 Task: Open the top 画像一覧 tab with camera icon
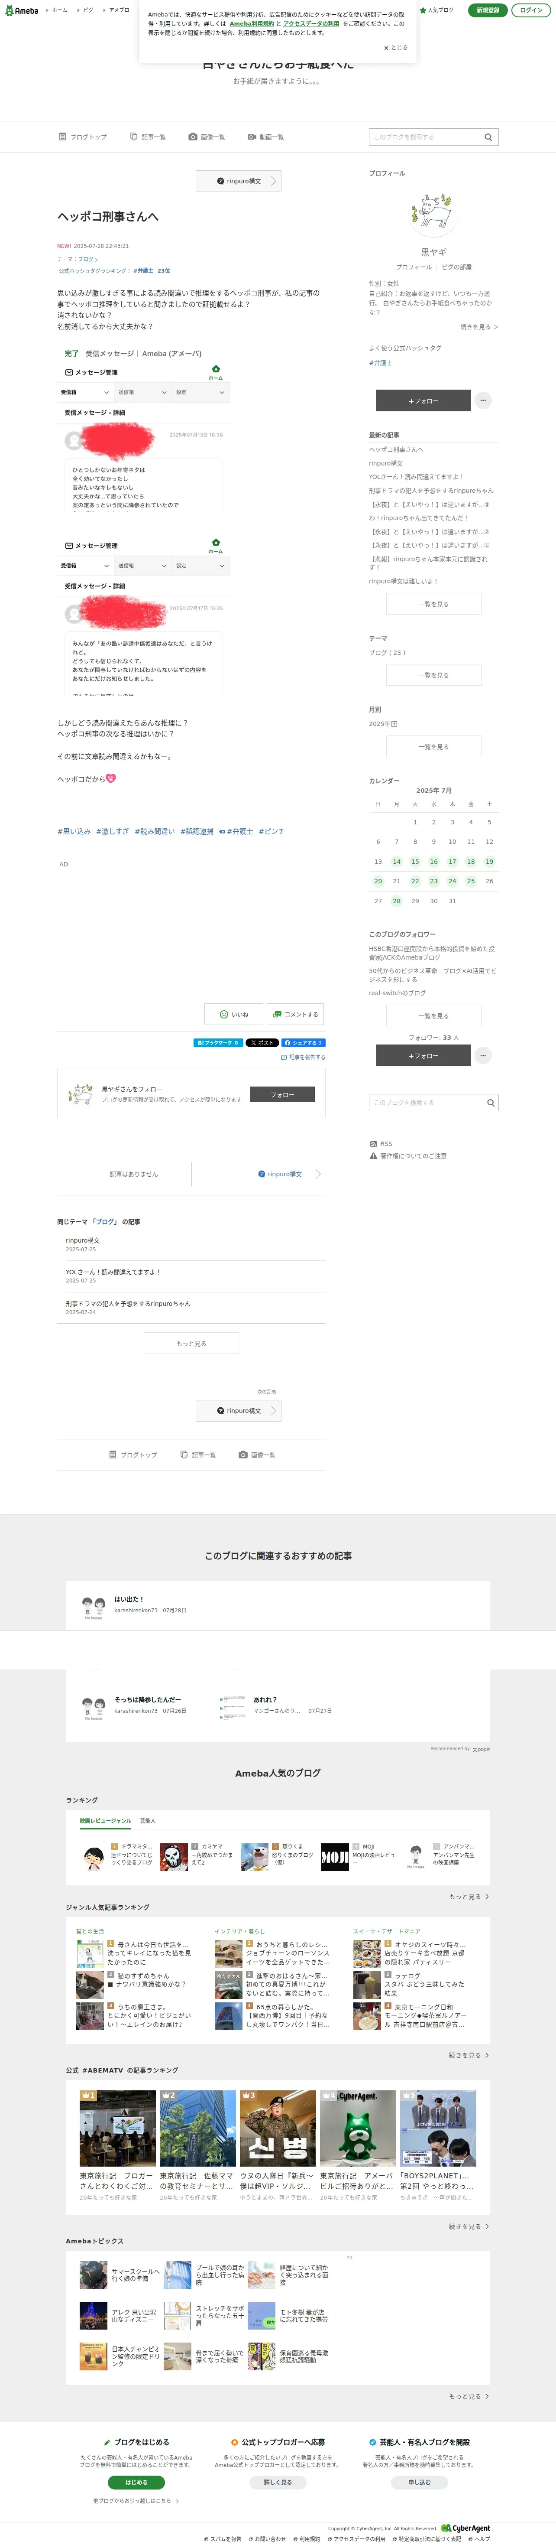tap(207, 137)
